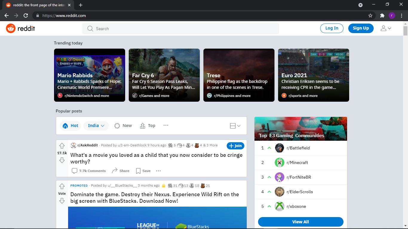Open the India location dropdown
This screenshot has width=408, height=229.
coord(96,126)
